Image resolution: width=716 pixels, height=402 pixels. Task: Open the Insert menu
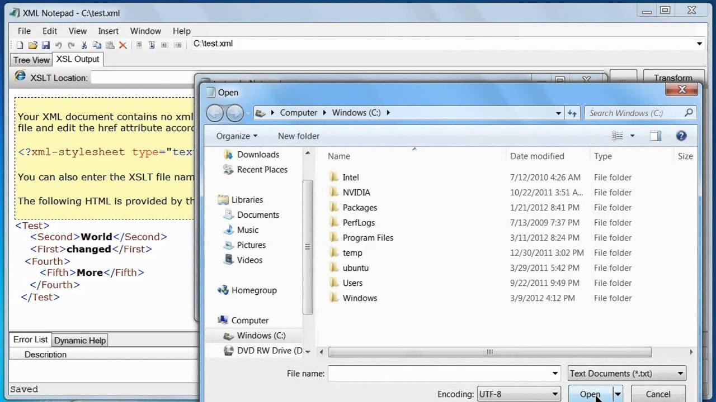pos(109,31)
